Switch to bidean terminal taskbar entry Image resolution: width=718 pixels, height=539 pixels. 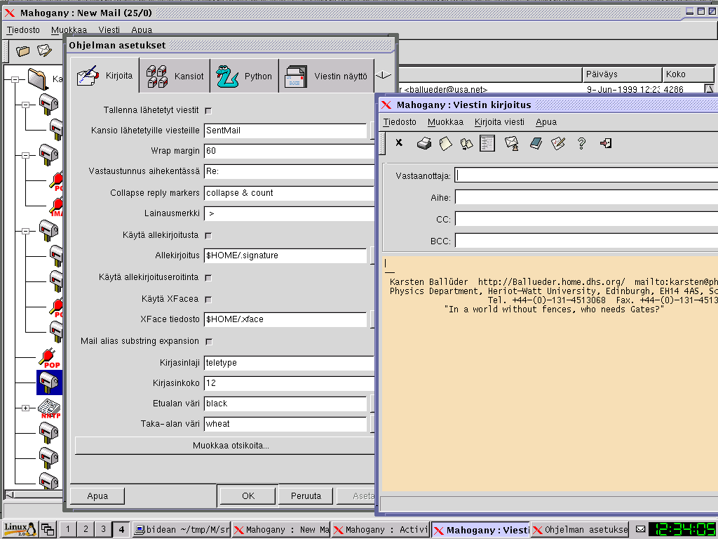tap(182, 530)
